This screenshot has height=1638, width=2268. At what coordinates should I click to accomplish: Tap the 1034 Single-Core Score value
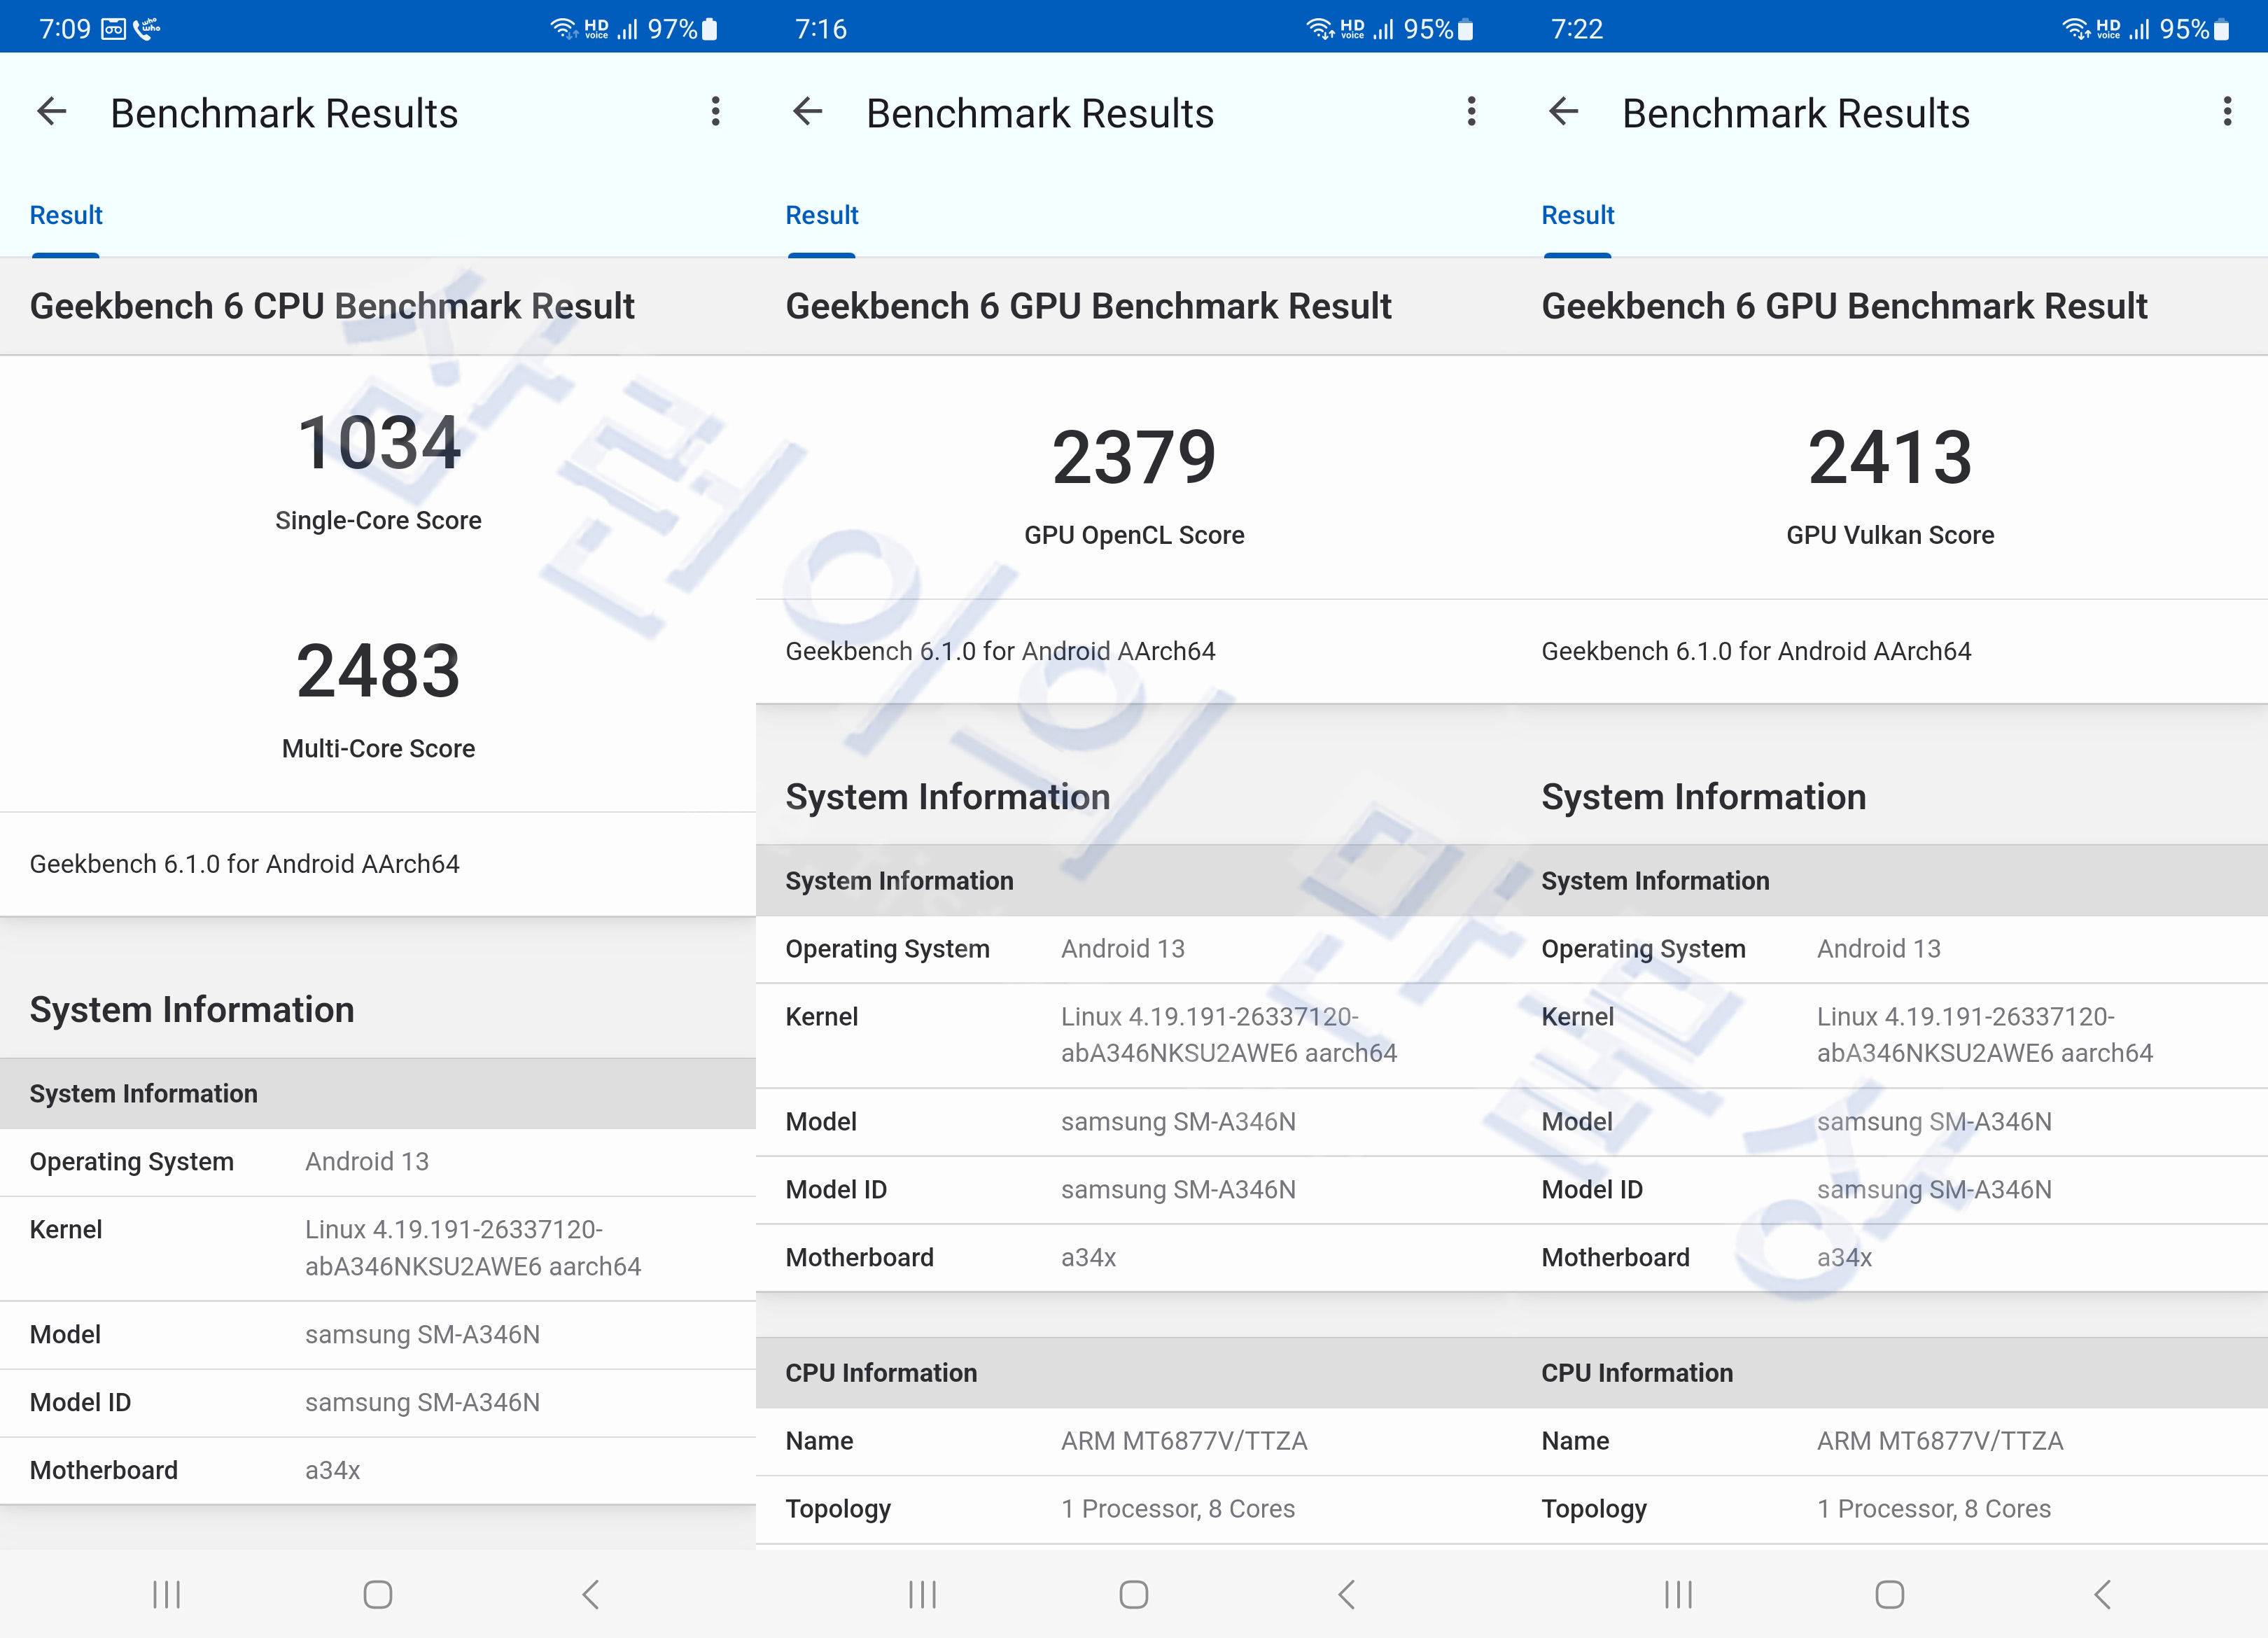(378, 443)
